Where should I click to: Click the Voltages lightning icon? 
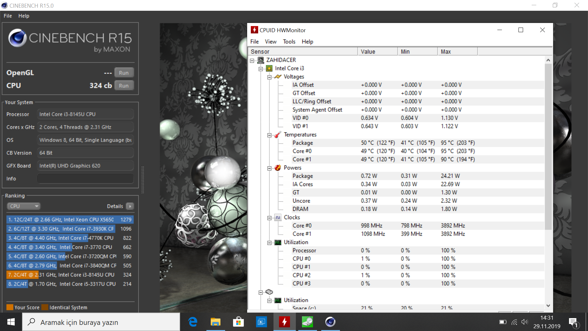pos(278,77)
